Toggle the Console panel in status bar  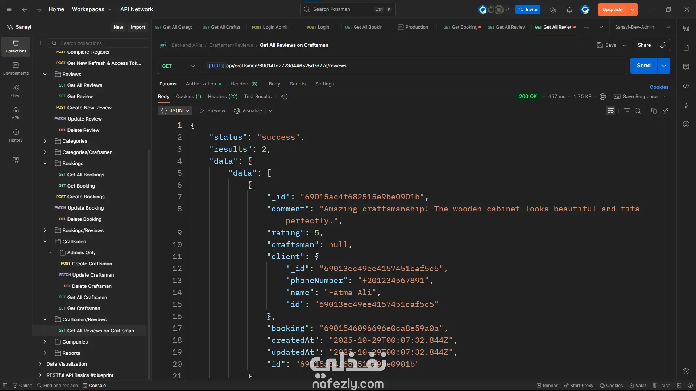(x=94, y=386)
